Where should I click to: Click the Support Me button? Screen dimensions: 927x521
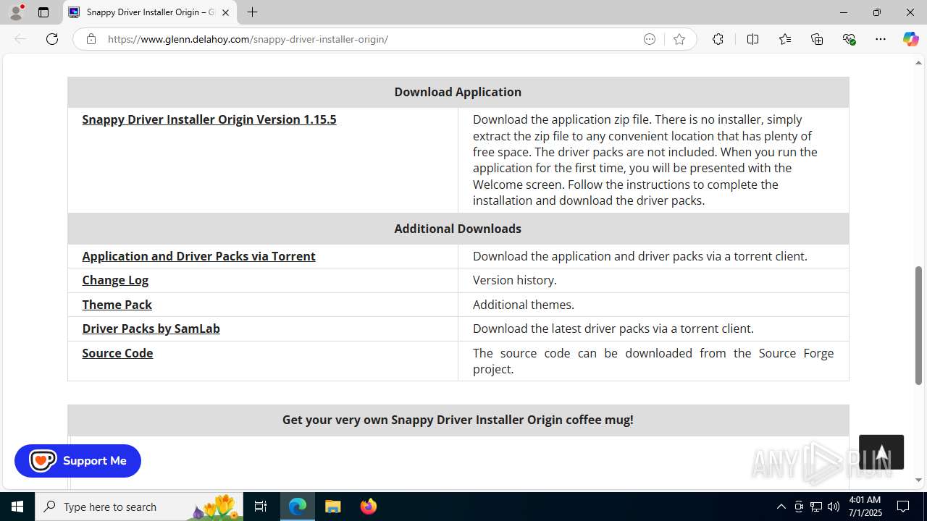click(77, 461)
